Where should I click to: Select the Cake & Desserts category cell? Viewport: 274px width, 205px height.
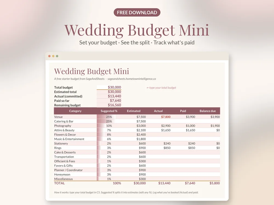coord(75,152)
